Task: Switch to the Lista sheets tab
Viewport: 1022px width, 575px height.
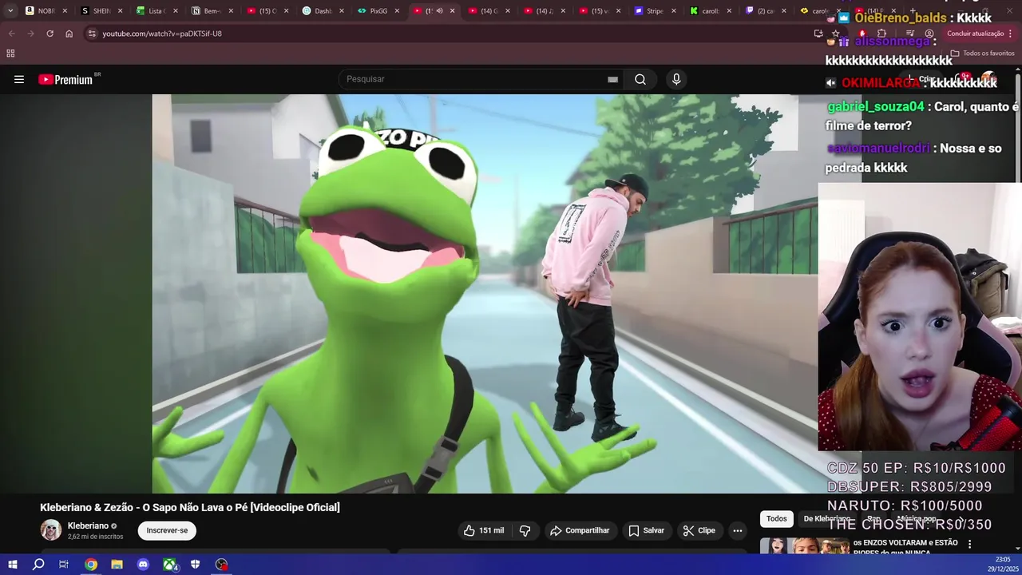Action: click(152, 11)
